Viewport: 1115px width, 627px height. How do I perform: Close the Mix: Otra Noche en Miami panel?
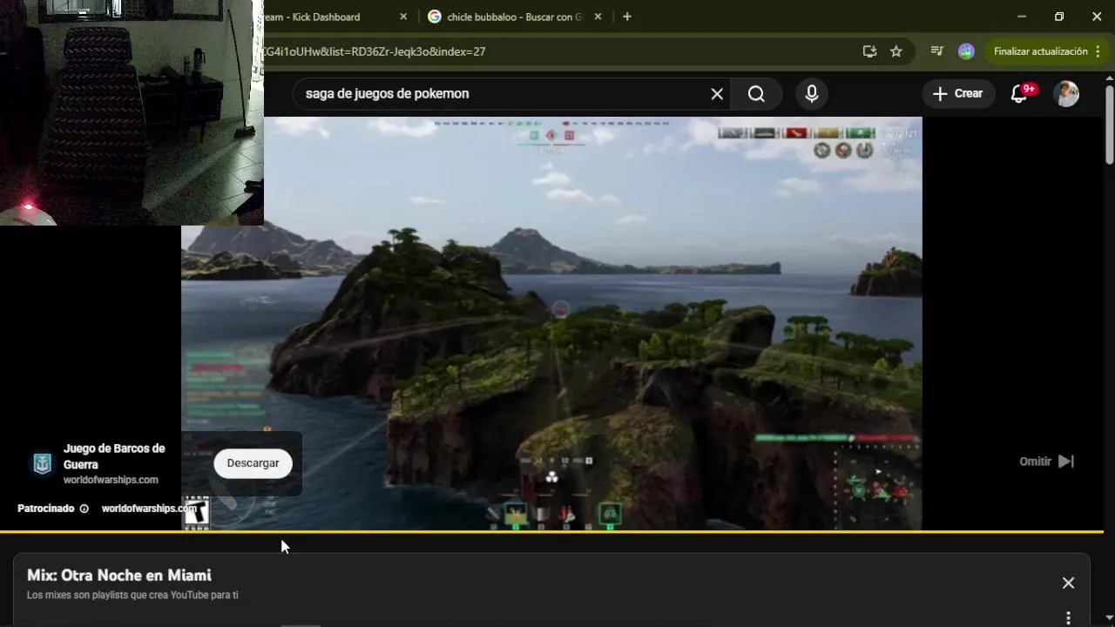point(1068,583)
